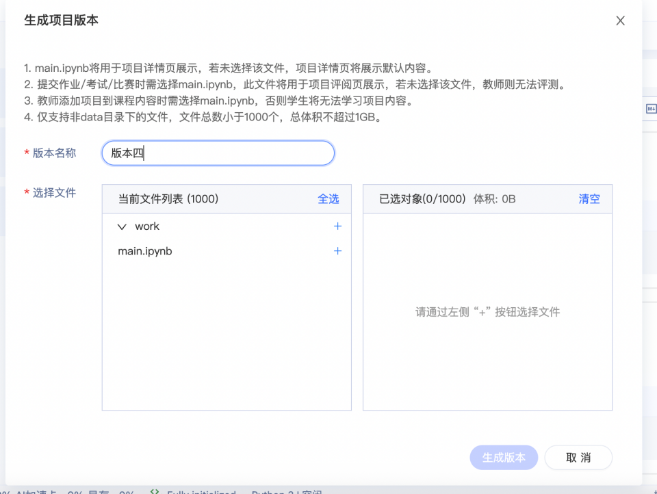Click inside the 版本名称 input field
The image size is (657, 494).
pos(217,153)
